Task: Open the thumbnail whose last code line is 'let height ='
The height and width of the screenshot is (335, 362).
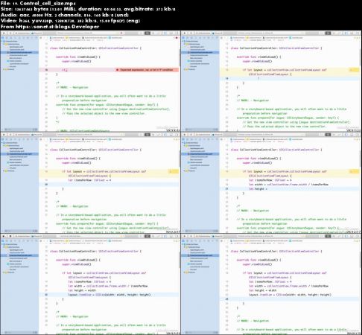Action: pyautogui.click(x=271, y=182)
